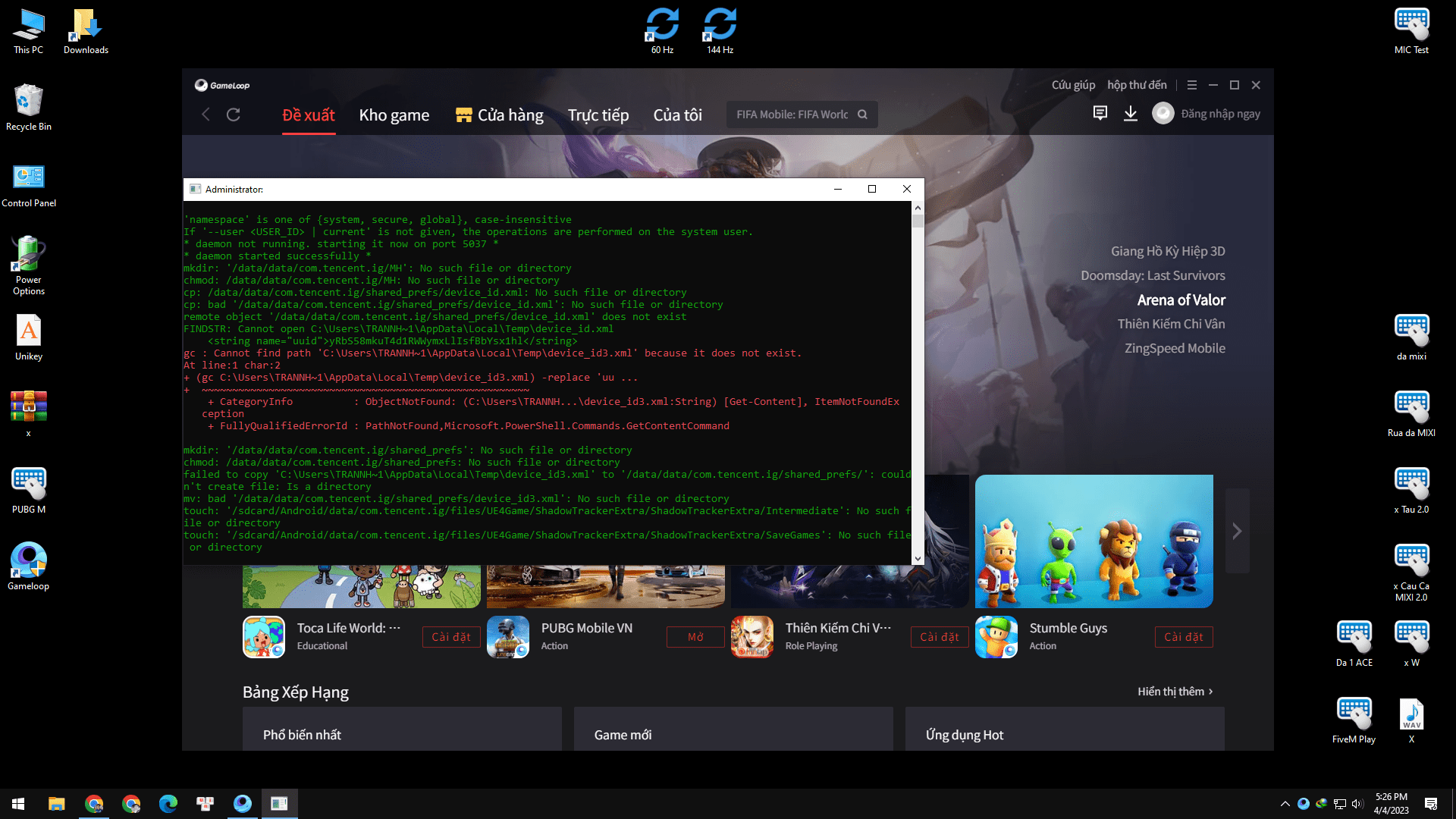1456x819 pixels.
Task: Install Thiên Kiếm Chi Vân game
Action: point(940,637)
